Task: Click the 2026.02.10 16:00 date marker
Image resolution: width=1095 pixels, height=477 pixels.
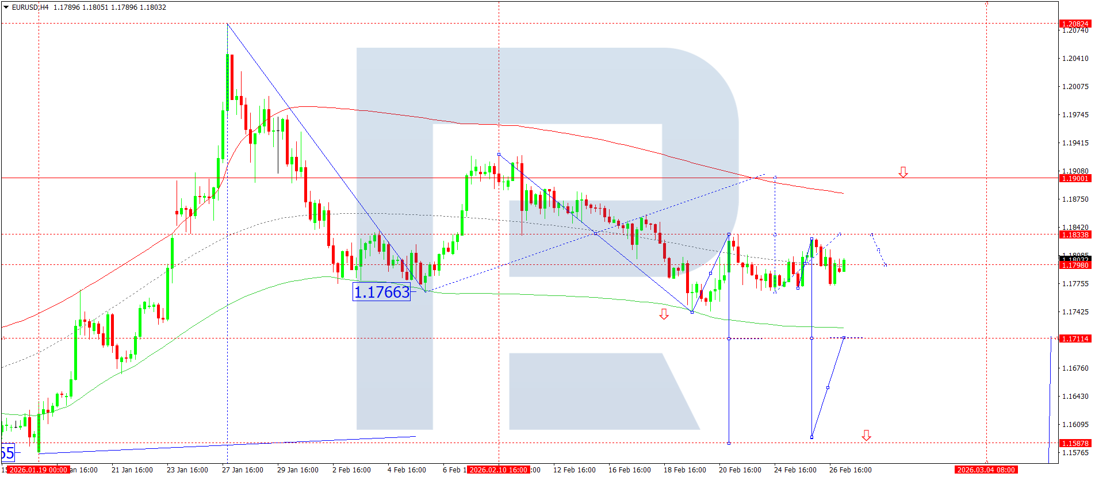Action: [x=498, y=470]
